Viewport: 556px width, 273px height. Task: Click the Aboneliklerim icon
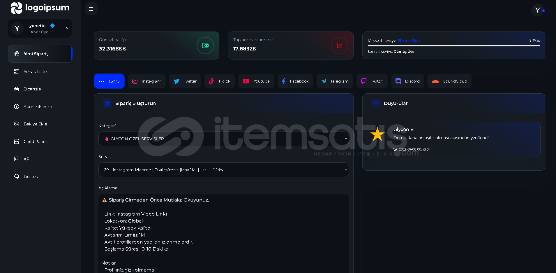[17, 106]
